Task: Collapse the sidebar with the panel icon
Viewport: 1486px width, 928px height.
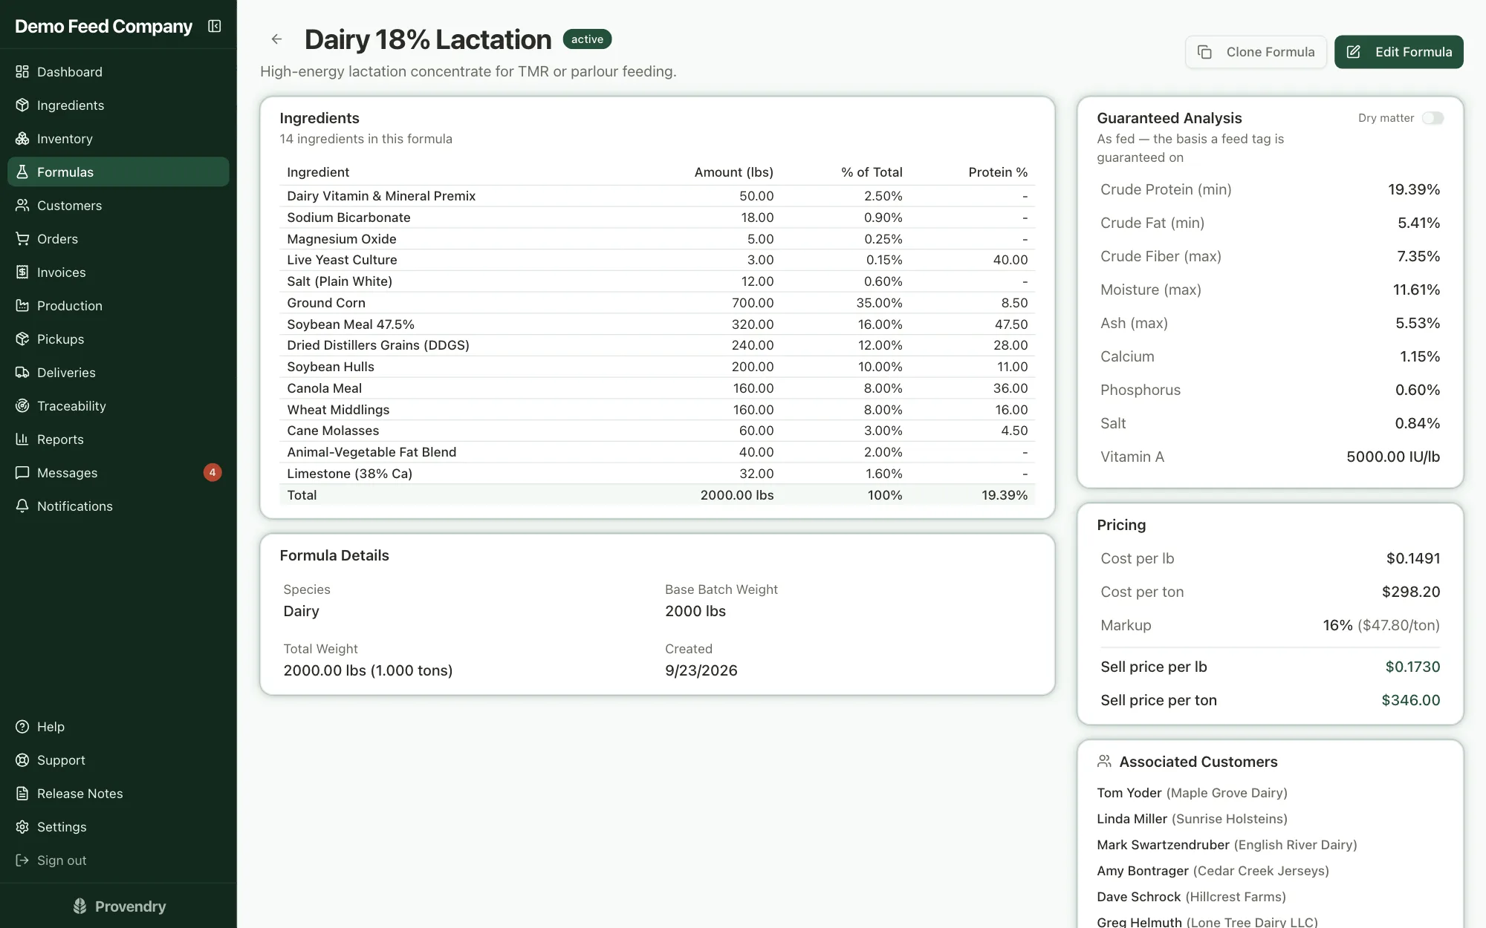Action: (x=215, y=26)
